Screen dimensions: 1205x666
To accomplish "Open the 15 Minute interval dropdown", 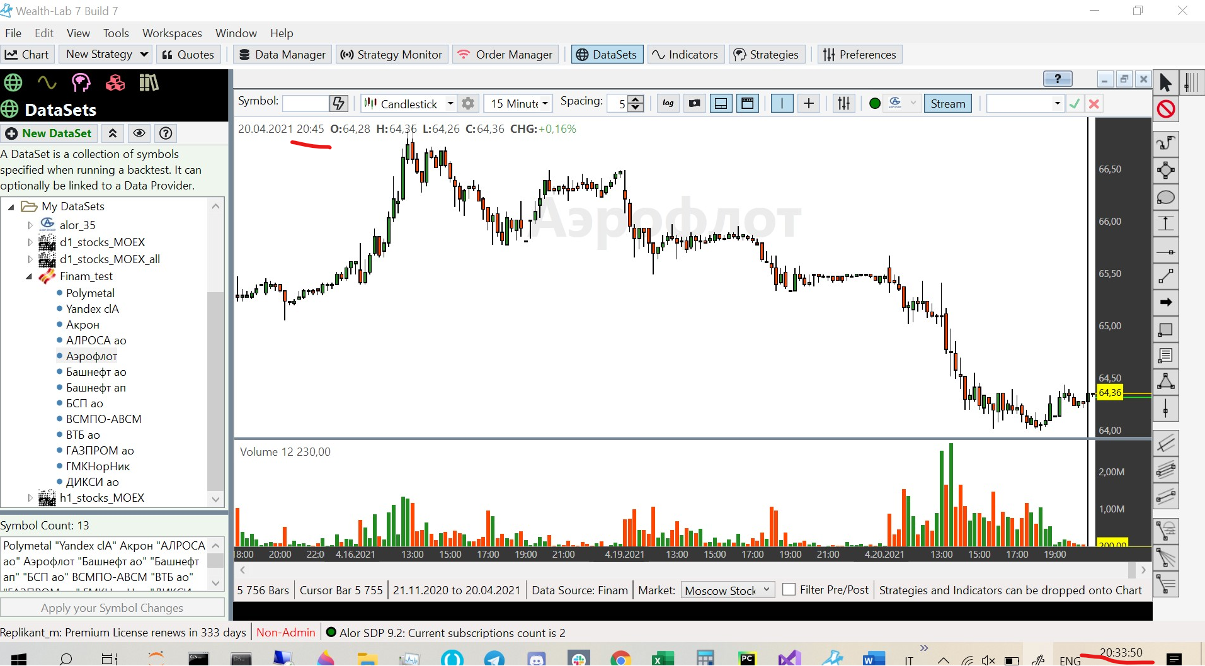I will tap(544, 103).
